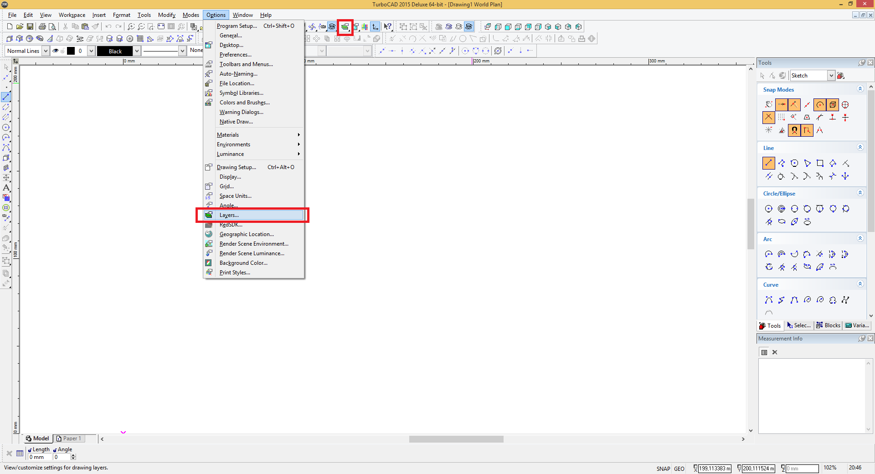
Task: Click the Black color swatch dropdown
Action: [137, 51]
